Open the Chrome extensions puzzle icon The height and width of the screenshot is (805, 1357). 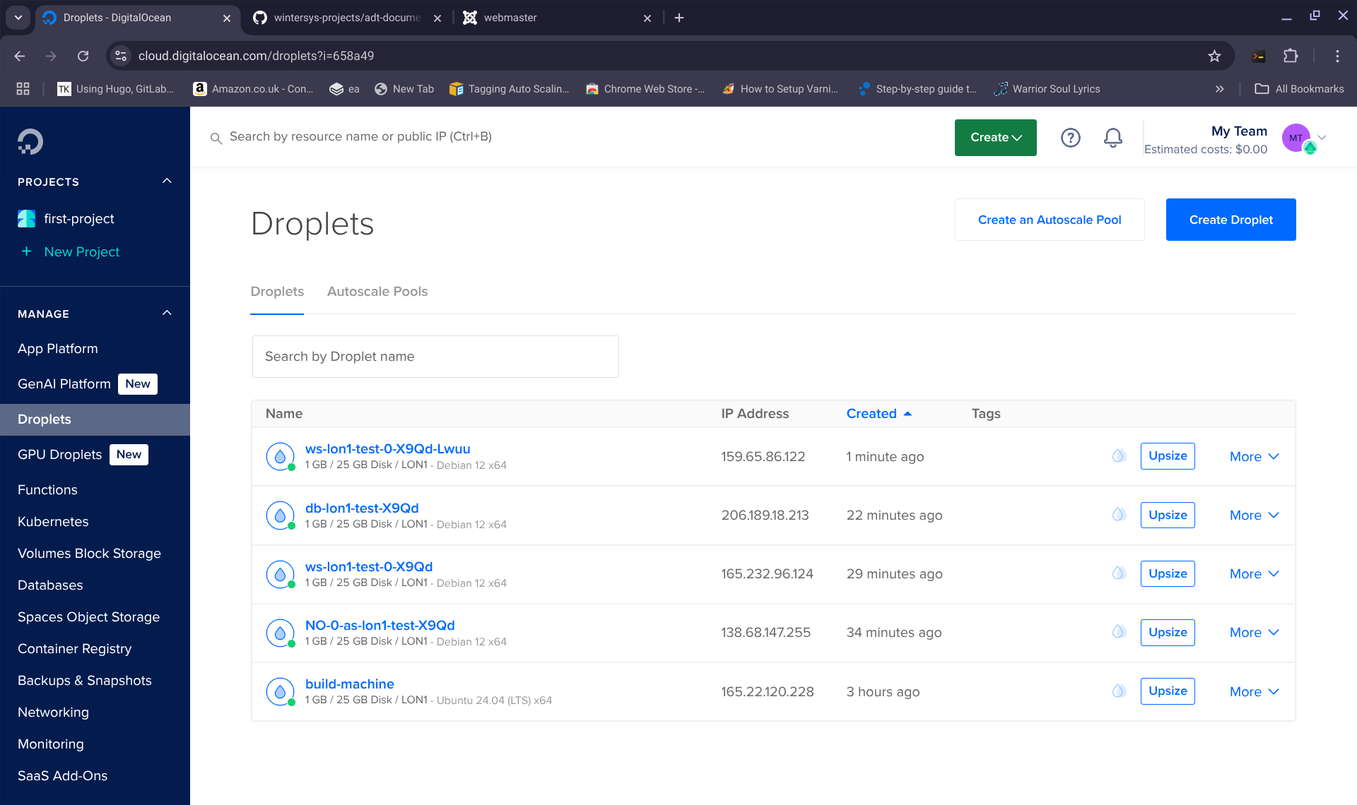[1291, 56]
